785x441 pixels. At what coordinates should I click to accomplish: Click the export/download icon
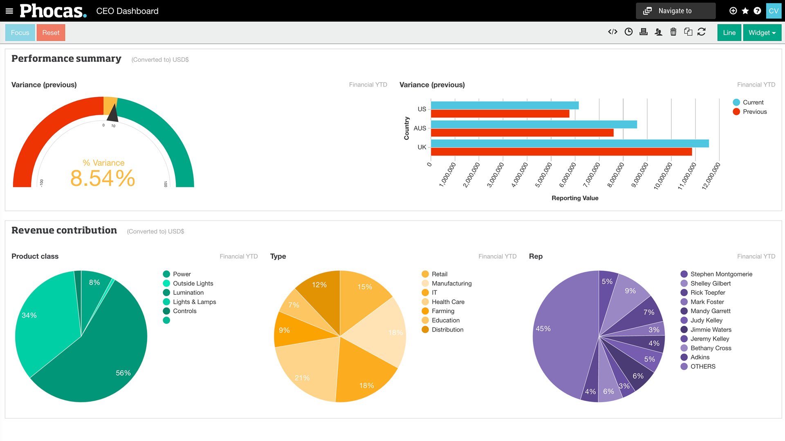[x=643, y=32]
